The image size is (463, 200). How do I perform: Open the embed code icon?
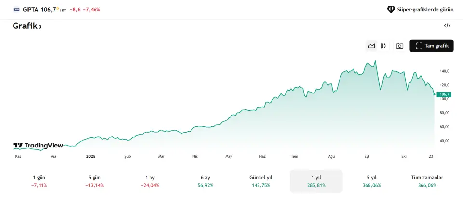click(447, 26)
